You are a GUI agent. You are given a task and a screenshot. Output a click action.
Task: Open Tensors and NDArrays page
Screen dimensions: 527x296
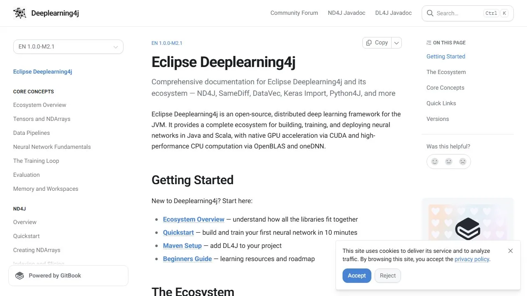pos(42,119)
